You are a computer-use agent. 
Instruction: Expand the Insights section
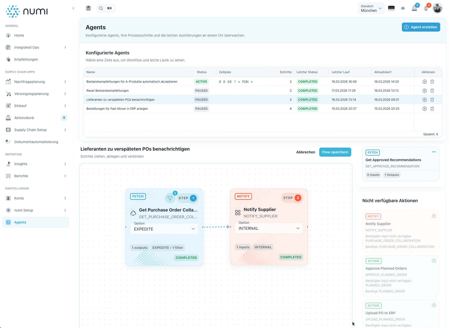tap(36, 164)
